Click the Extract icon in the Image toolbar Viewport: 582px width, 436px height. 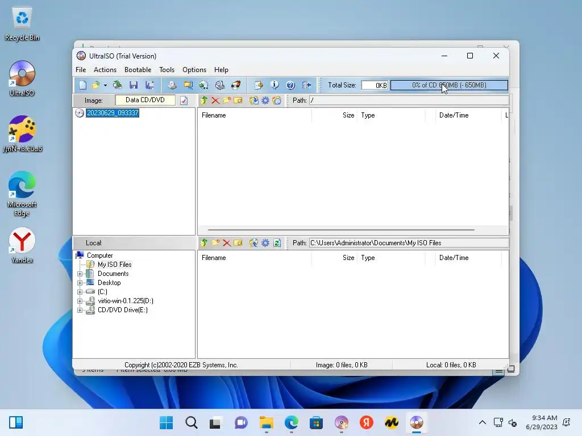[x=254, y=100]
